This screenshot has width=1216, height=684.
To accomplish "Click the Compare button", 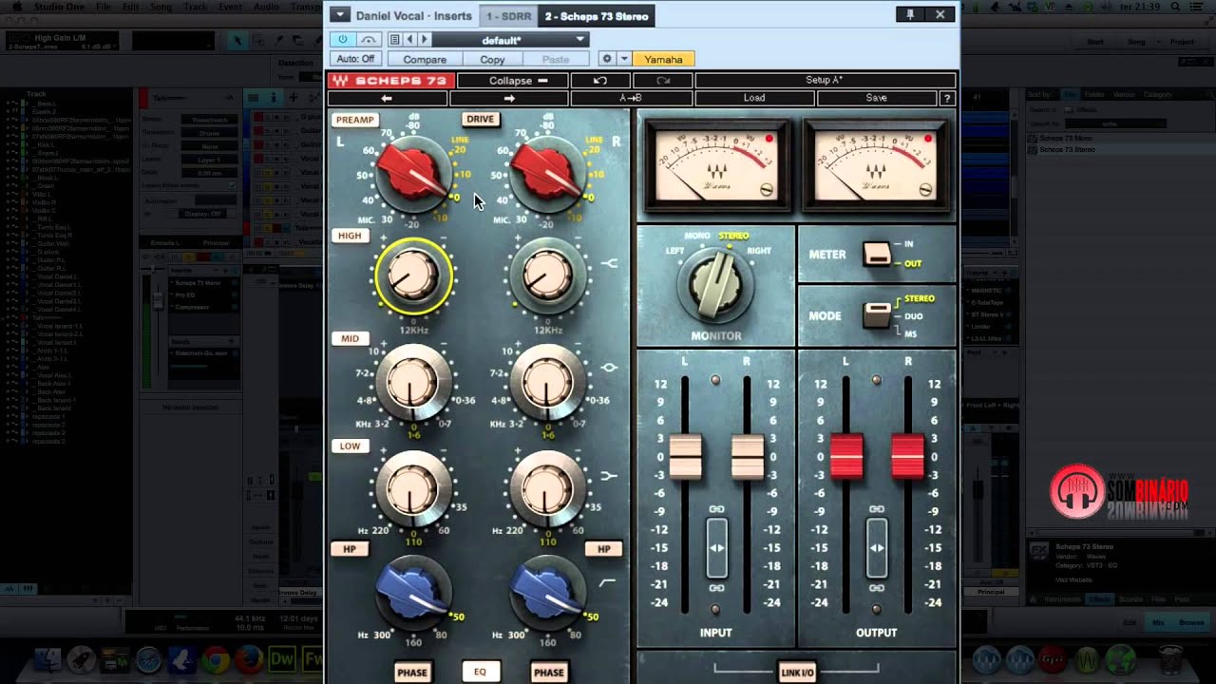I will (x=425, y=59).
